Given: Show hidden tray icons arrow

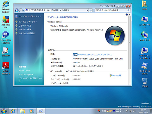Looking at the screenshot, I should pyautogui.click(x=123, y=111).
